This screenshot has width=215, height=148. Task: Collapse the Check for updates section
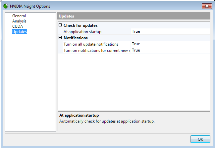click(60, 25)
